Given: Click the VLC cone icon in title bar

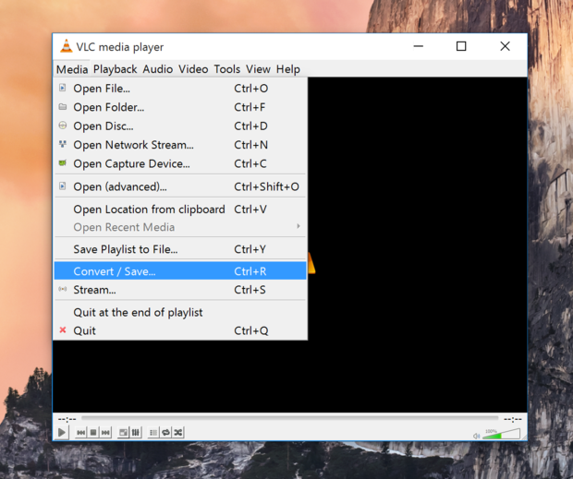Looking at the screenshot, I should [67, 46].
